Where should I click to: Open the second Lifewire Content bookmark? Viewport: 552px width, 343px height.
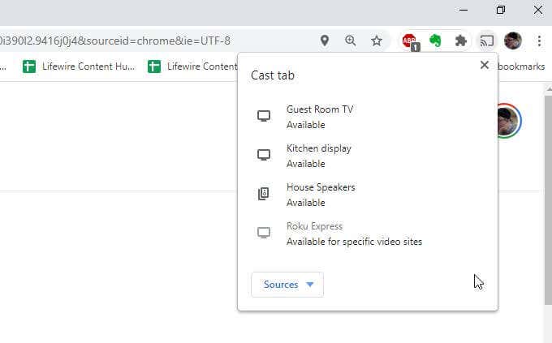(x=193, y=66)
